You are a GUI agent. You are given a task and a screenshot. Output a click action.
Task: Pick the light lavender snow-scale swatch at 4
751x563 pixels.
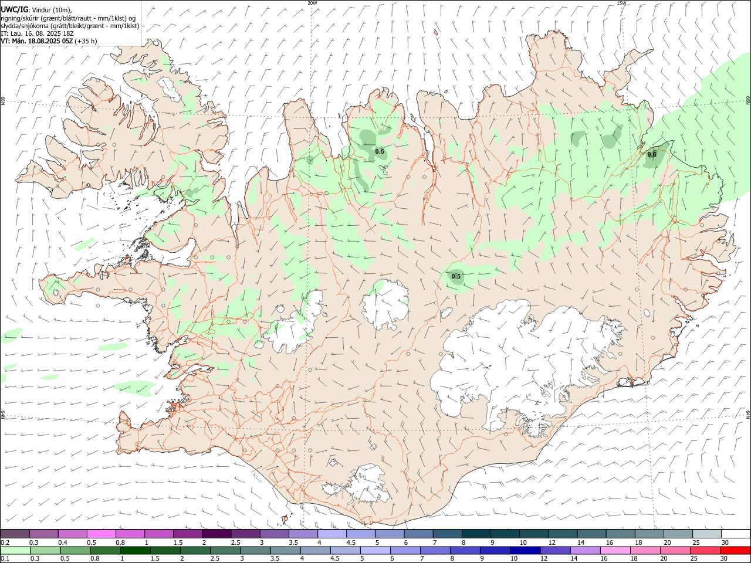pyautogui.click(x=332, y=534)
